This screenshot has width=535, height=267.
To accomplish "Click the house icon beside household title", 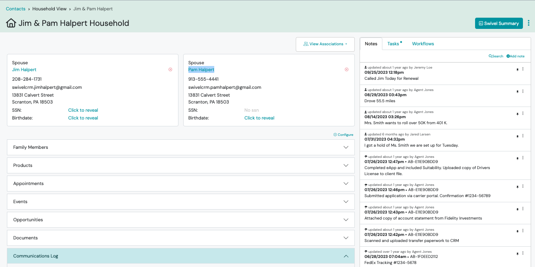I will pyautogui.click(x=11, y=23).
